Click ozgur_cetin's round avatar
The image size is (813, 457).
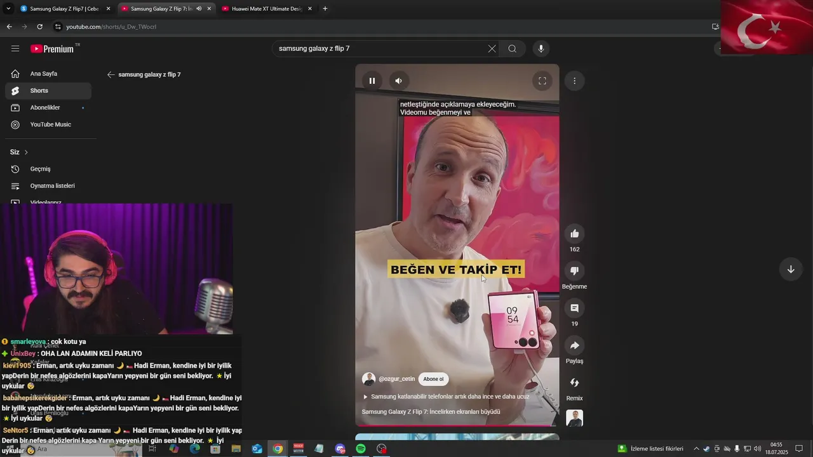click(368, 379)
